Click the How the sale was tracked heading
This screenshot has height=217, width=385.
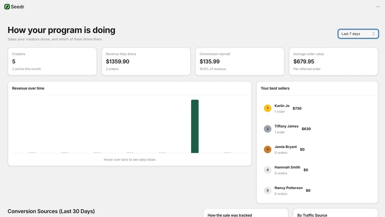click(230, 215)
